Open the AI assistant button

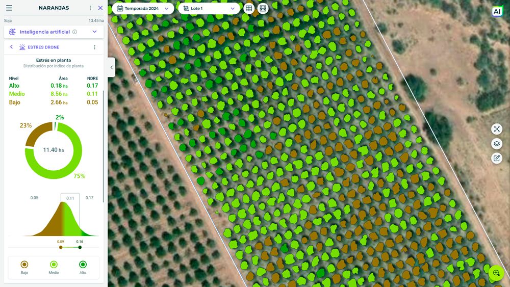click(x=497, y=11)
